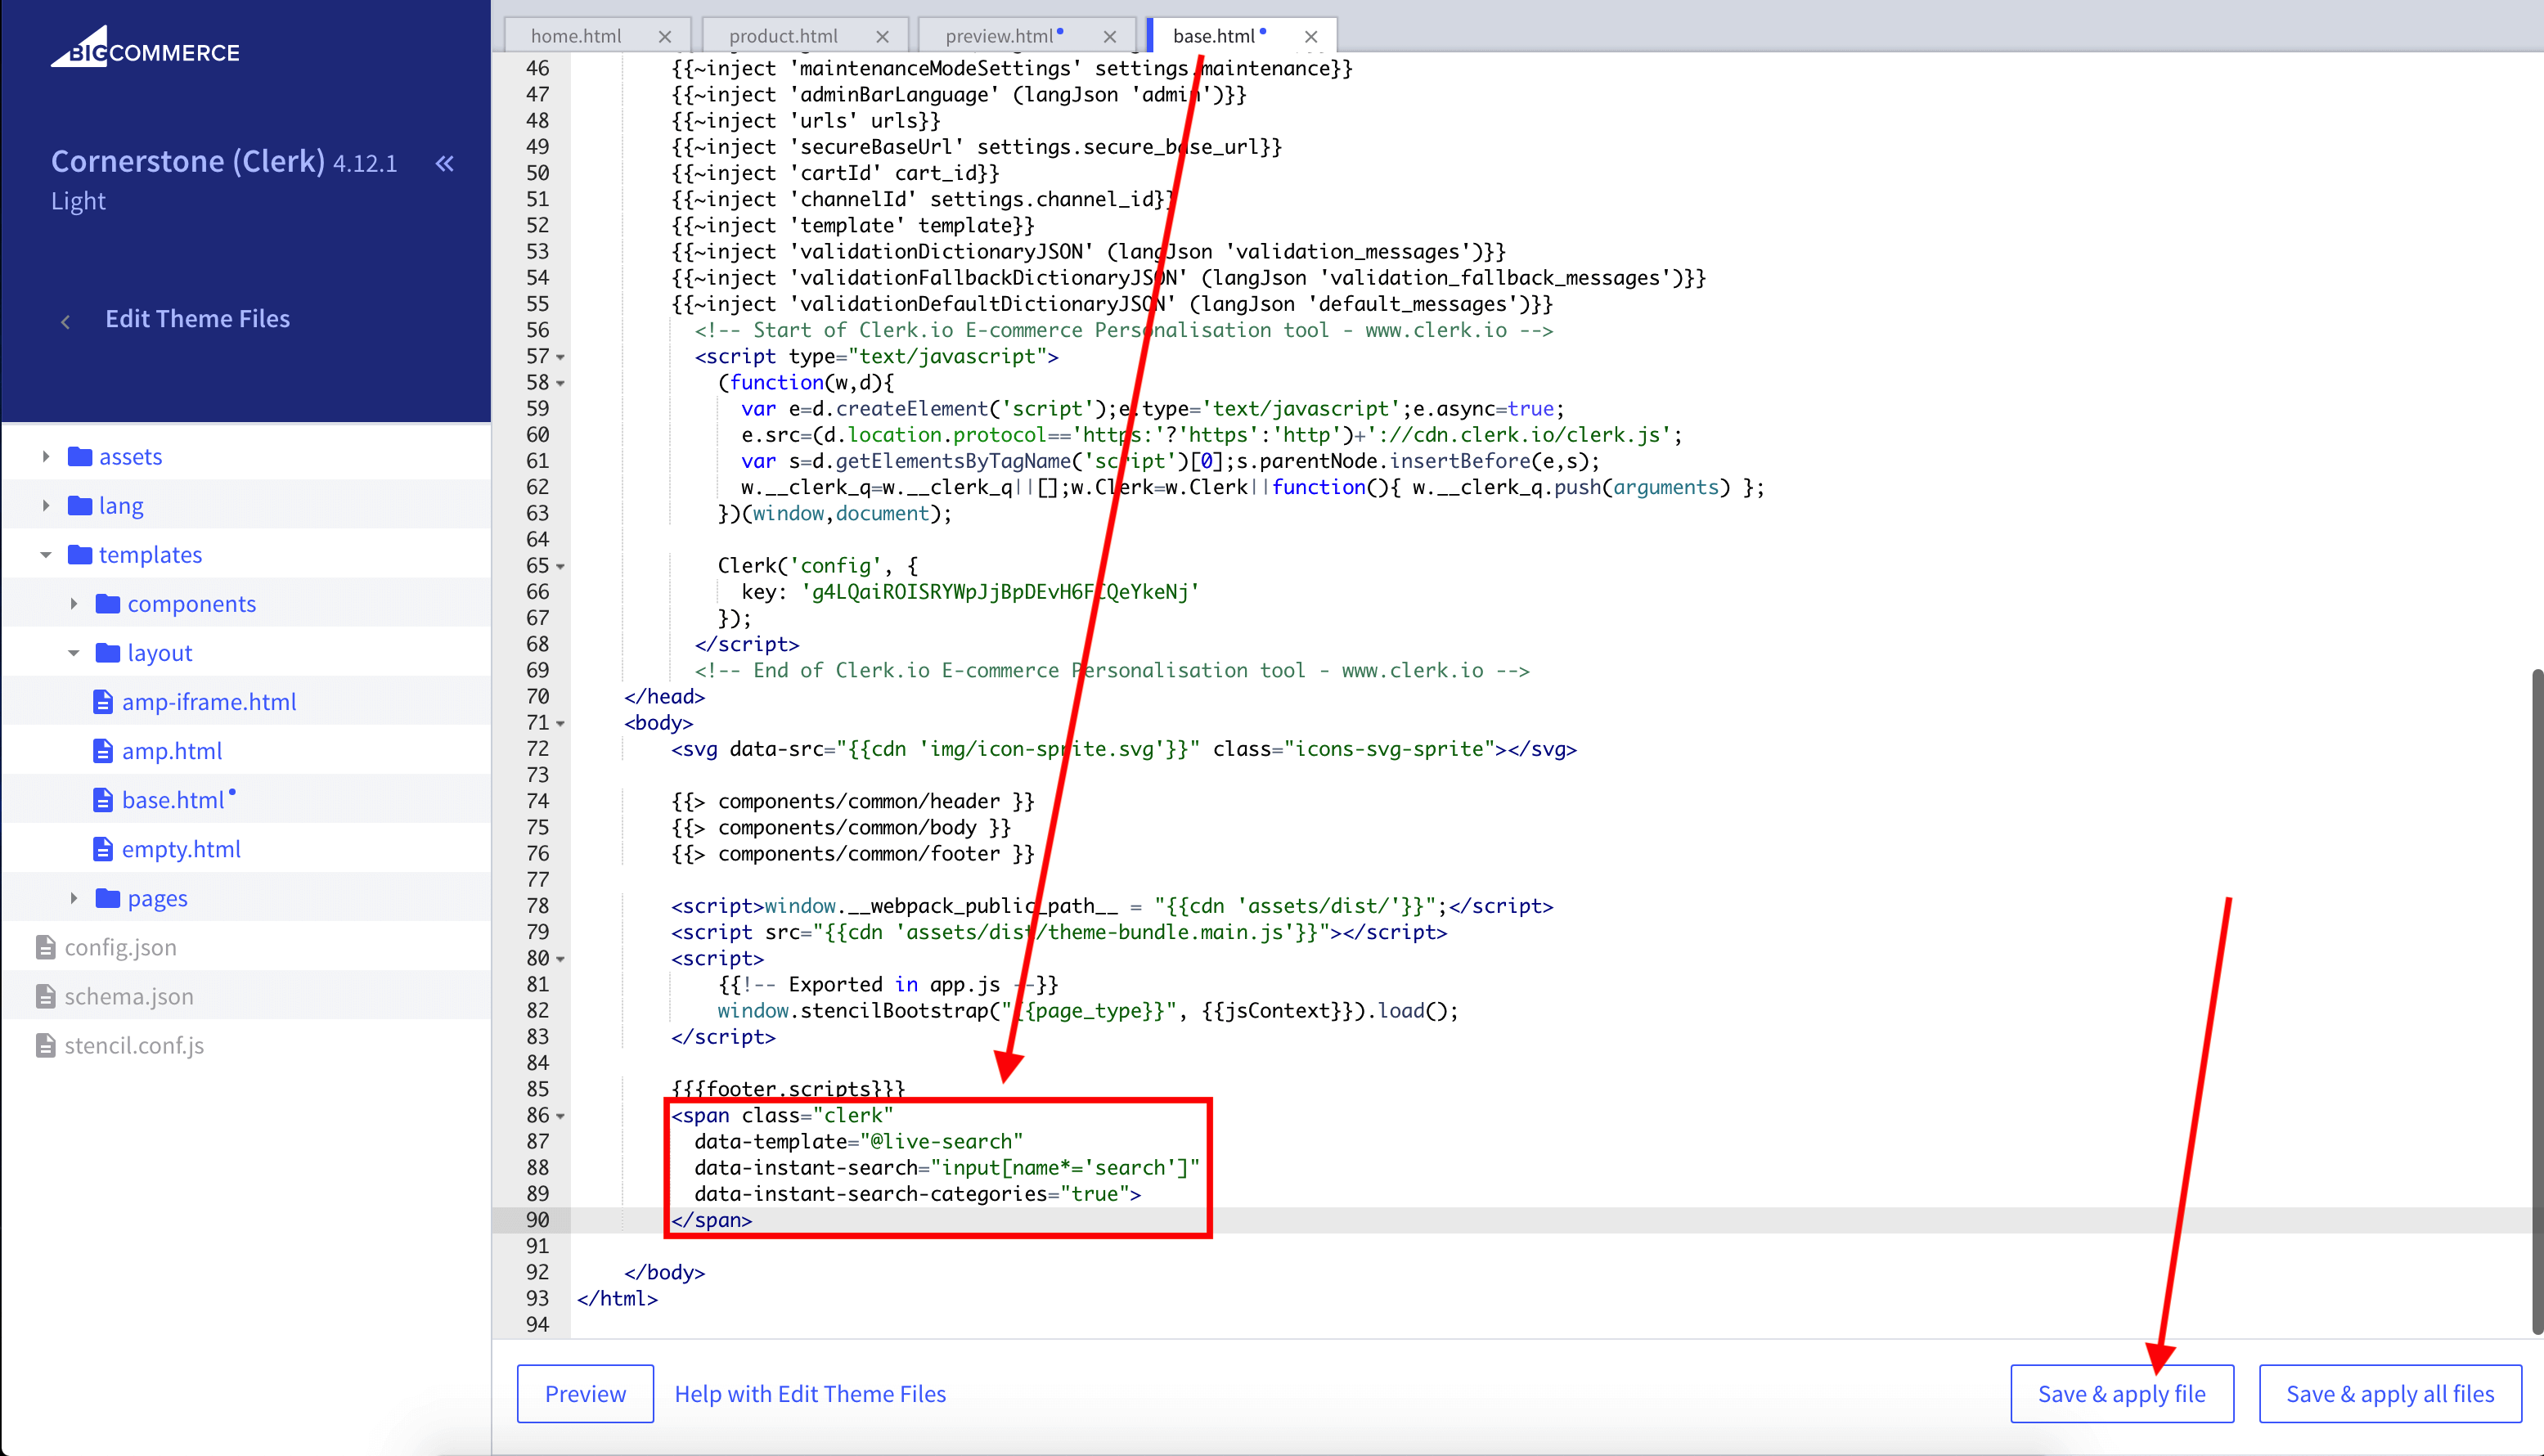Expand the pages folder arrow
This screenshot has width=2544, height=1456.
click(74, 898)
